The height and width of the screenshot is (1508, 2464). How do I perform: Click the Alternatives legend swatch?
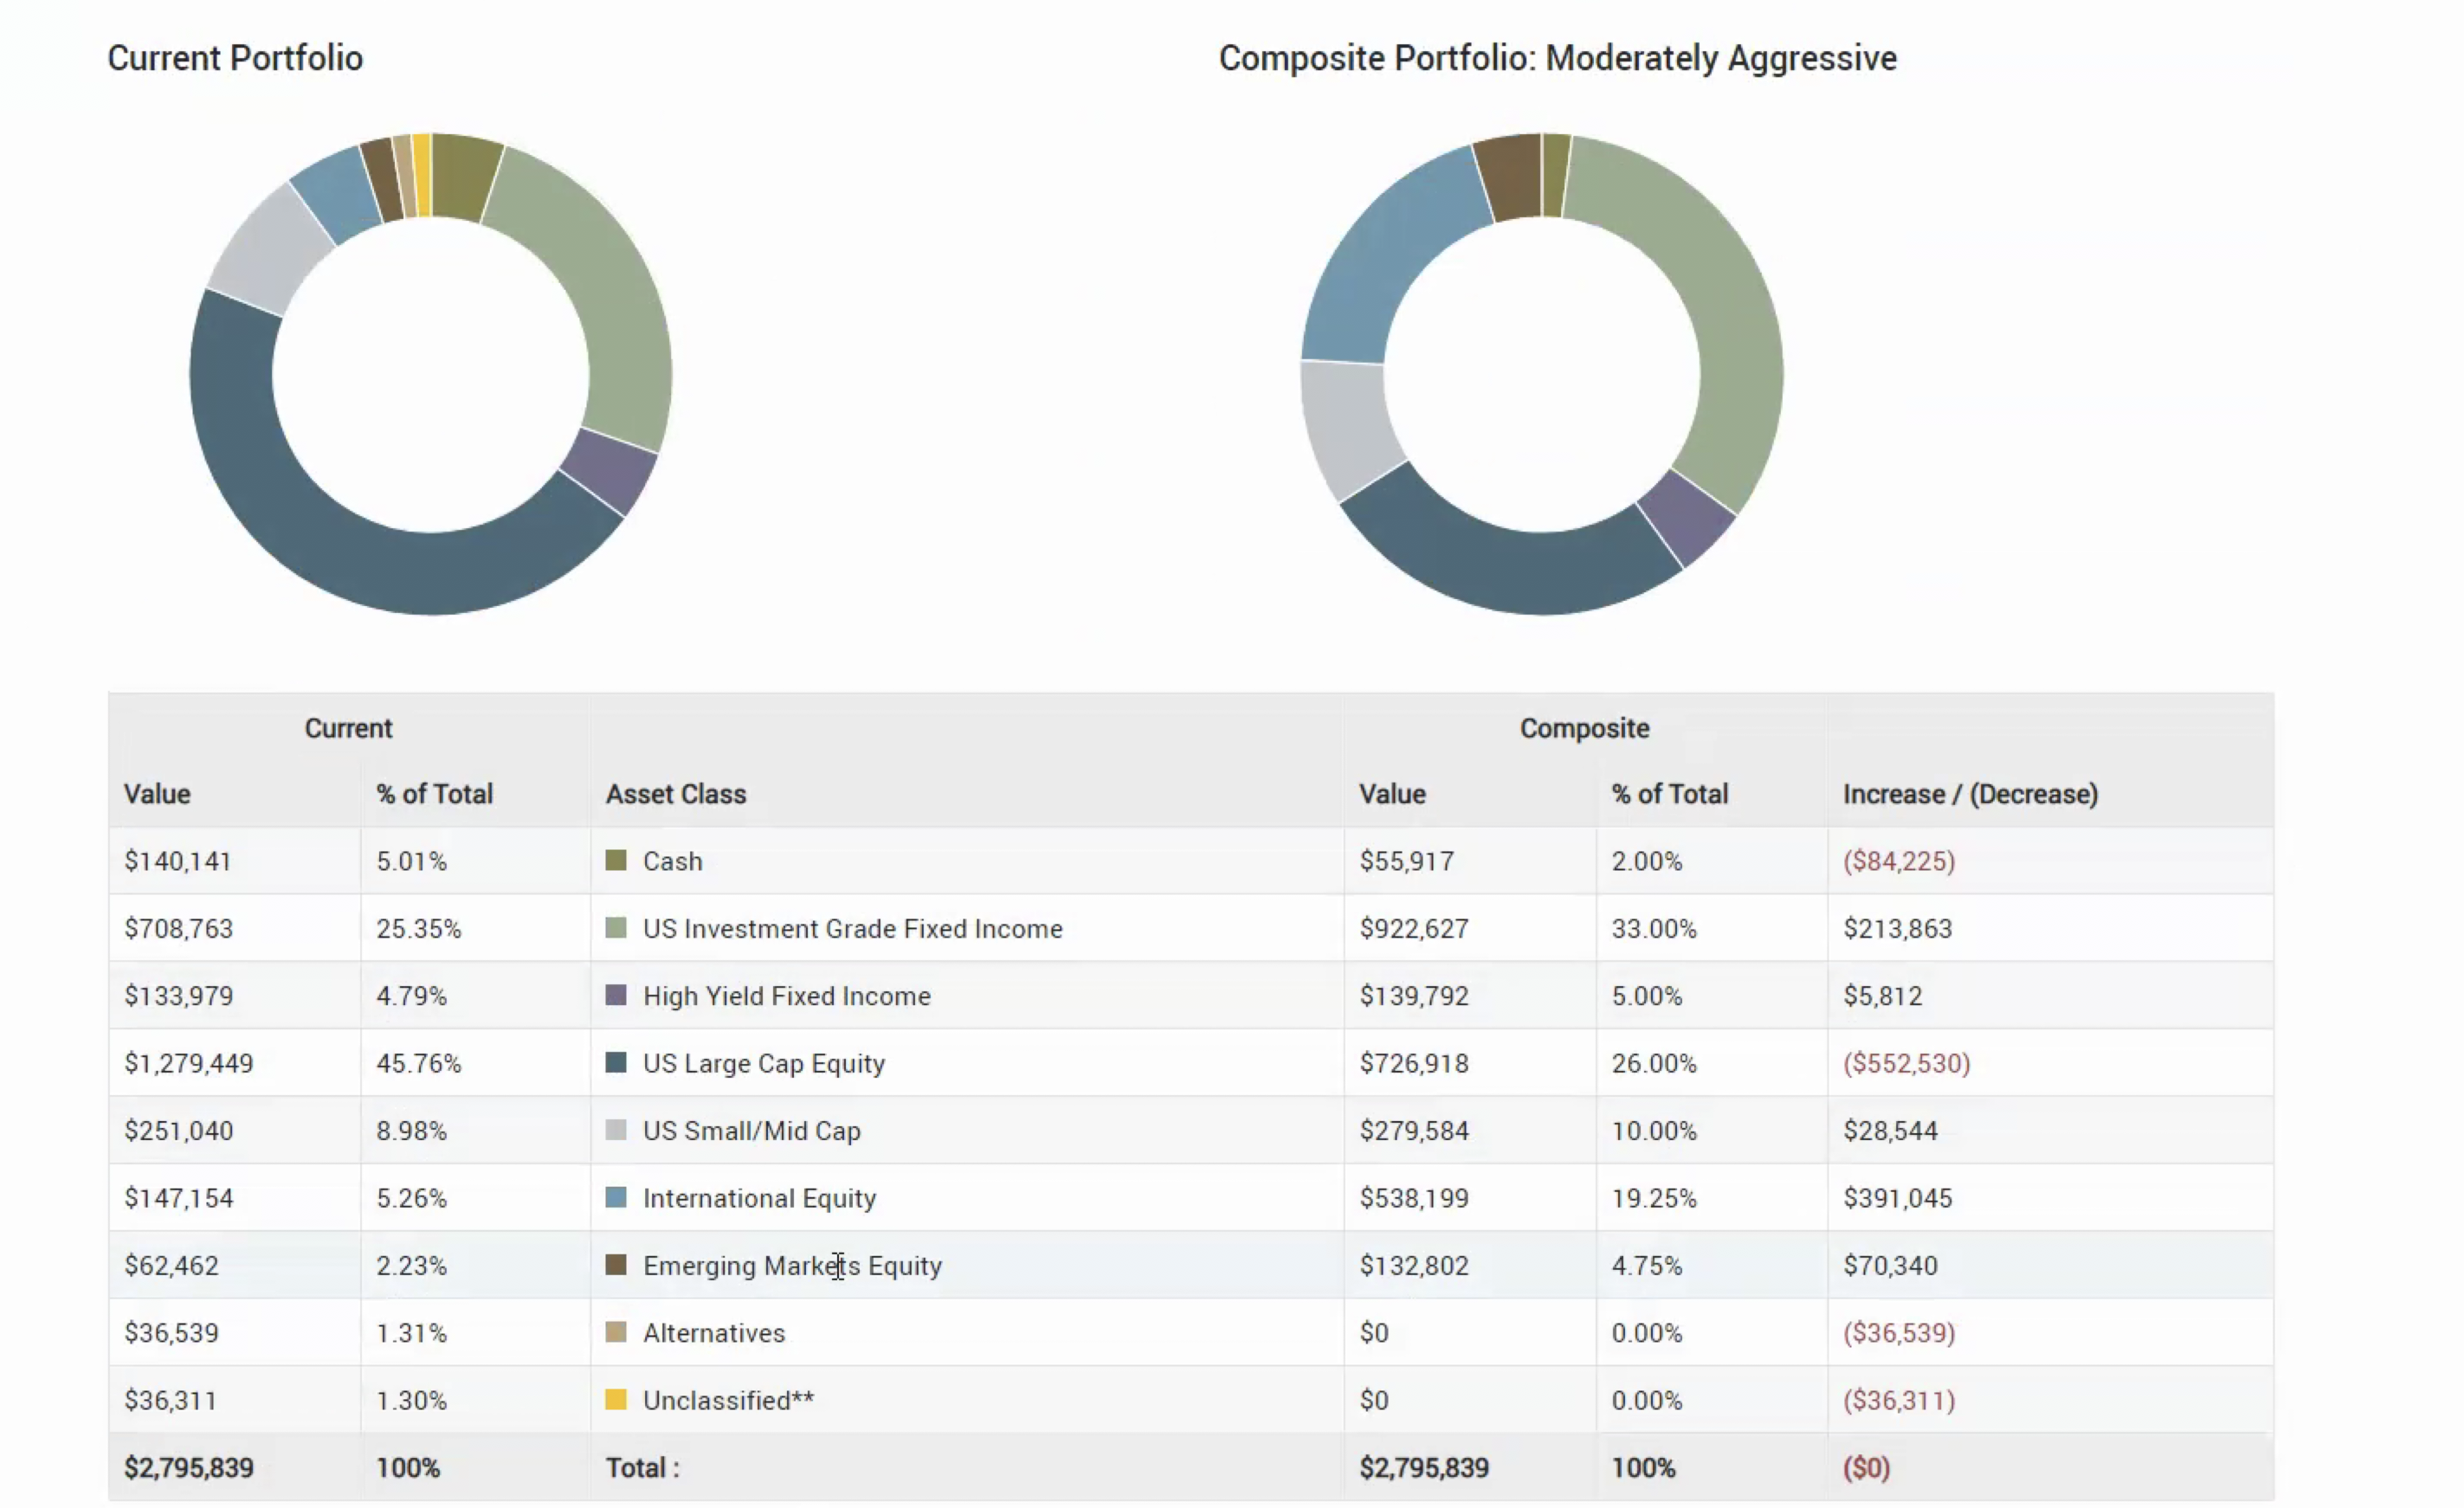(616, 1332)
